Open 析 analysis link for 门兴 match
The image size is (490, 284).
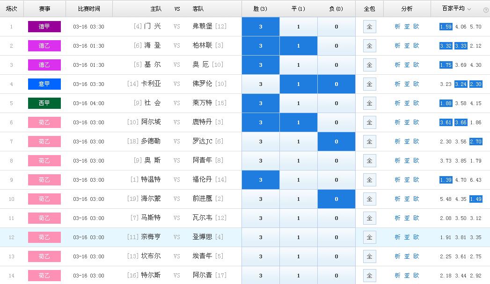click(x=397, y=27)
